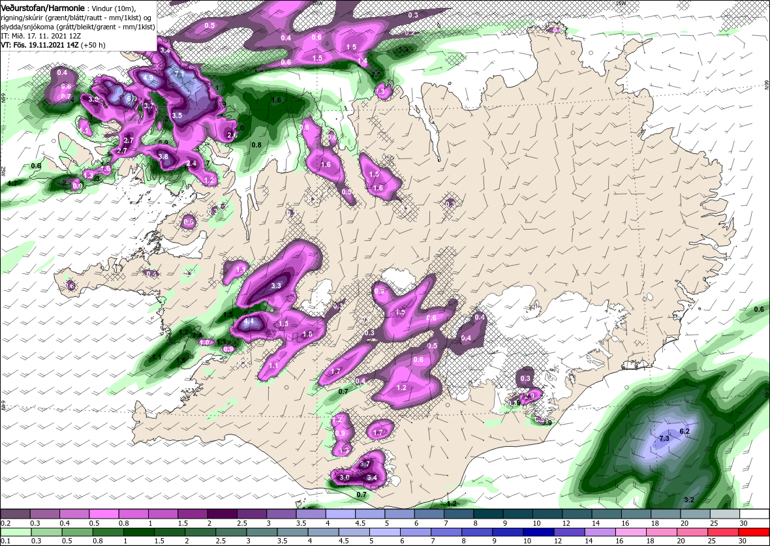This screenshot has height=546, width=770.
Task: Click the lavender top-row swatch labeled 4
Action: tap(341, 514)
